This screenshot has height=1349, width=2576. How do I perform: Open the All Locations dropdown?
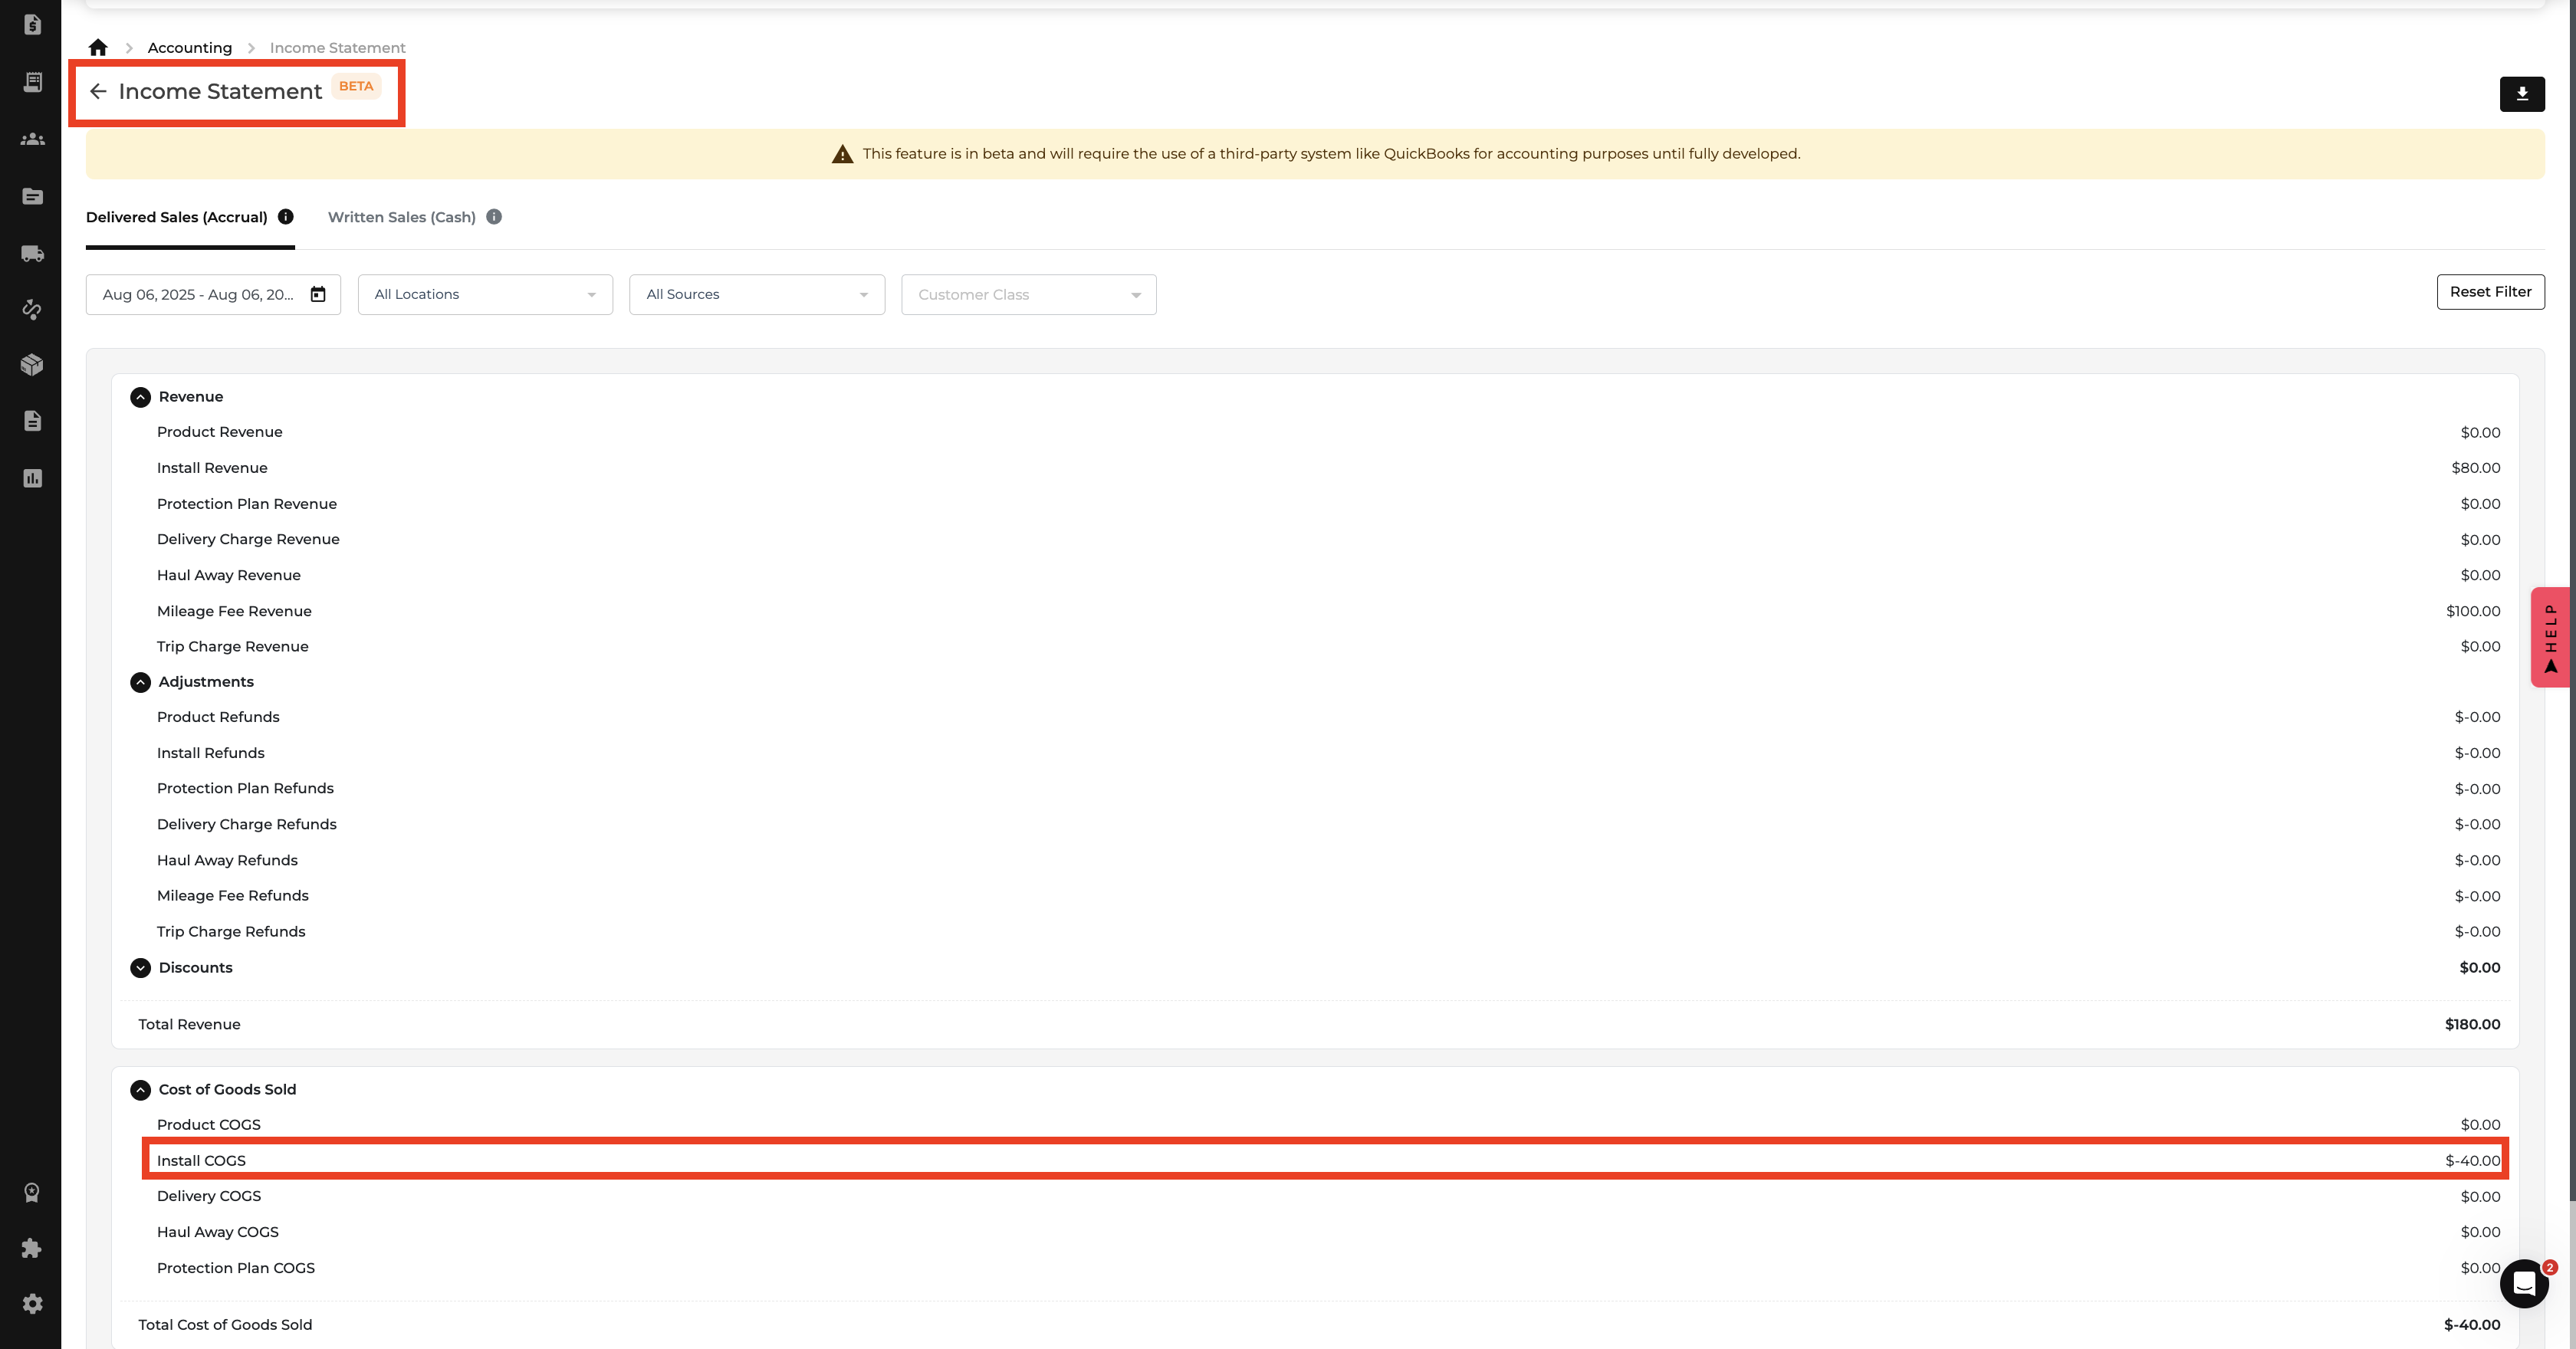click(485, 294)
